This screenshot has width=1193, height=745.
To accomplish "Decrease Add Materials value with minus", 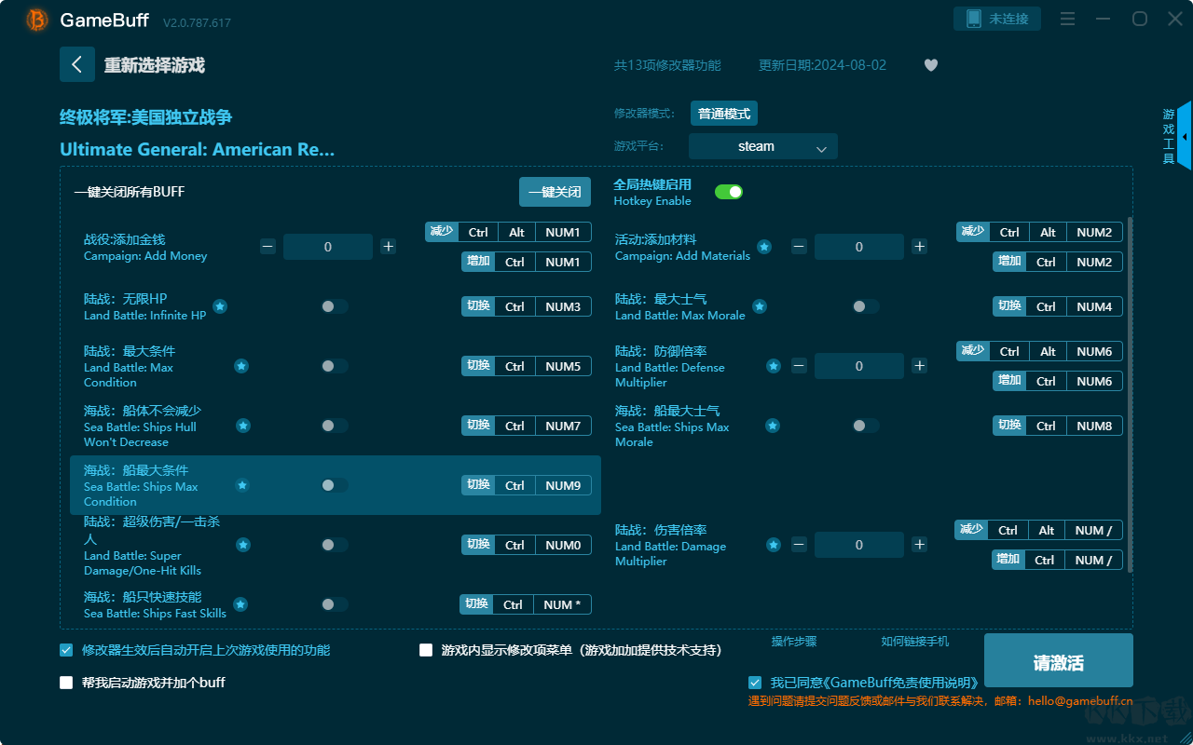I will 800,247.
